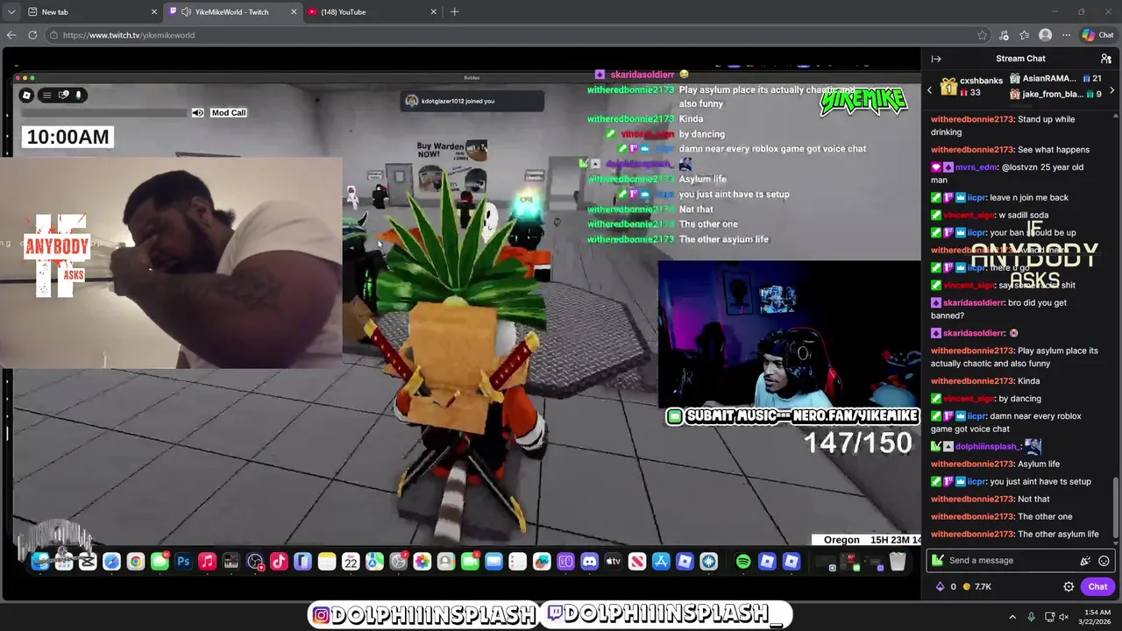This screenshot has height=631, width=1122.
Task: Open the chat identity badge icon
Action: 938,561
